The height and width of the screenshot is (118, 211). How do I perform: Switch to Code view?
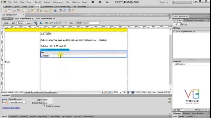pos(6,23)
